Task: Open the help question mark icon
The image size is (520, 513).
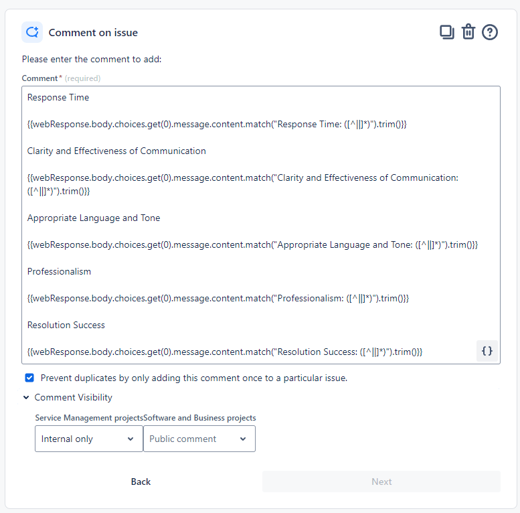Action: tap(490, 32)
